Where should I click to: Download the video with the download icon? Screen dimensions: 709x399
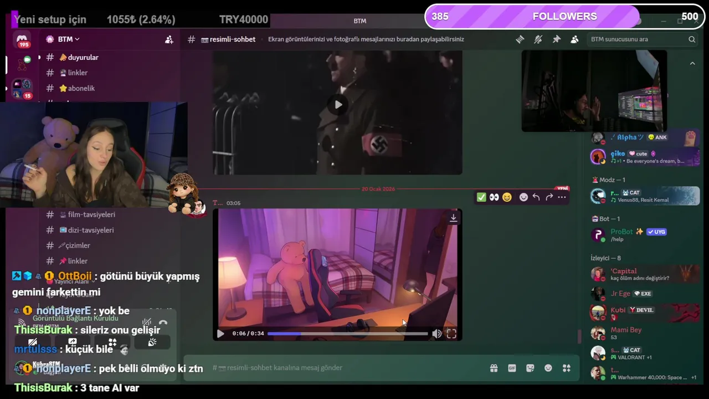[x=453, y=218]
